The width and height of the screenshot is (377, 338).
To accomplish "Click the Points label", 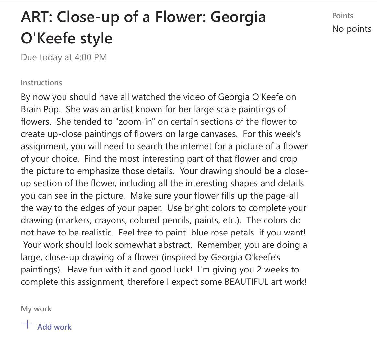I will click(342, 16).
